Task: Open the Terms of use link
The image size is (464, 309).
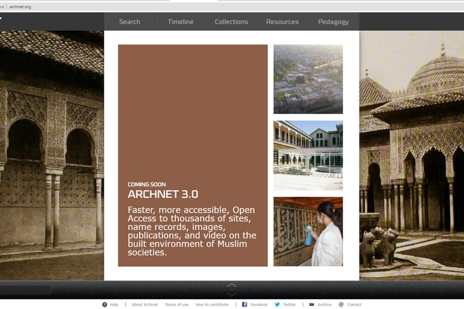Action: pyautogui.click(x=176, y=305)
